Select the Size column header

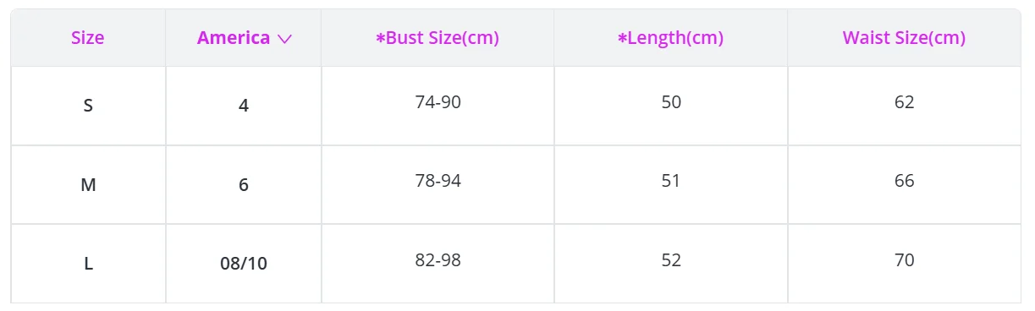point(88,38)
